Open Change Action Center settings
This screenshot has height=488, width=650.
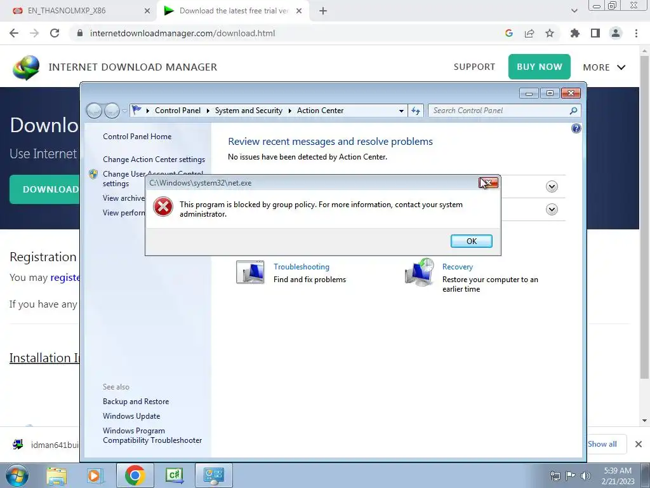pos(154,159)
